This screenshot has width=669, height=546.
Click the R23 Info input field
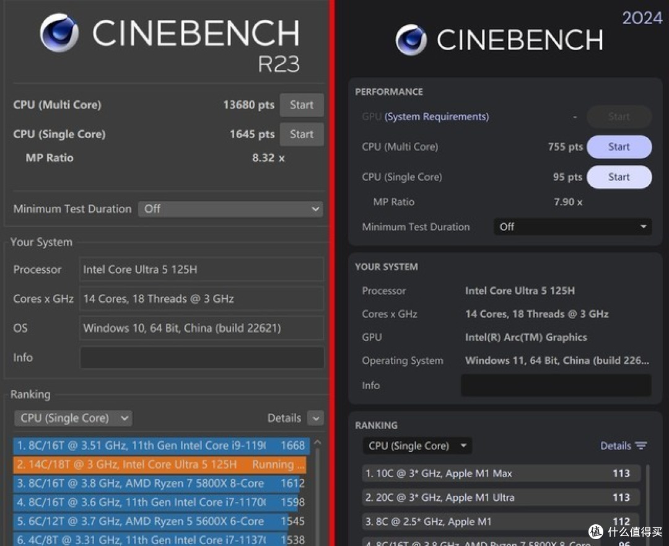pyautogui.click(x=202, y=358)
